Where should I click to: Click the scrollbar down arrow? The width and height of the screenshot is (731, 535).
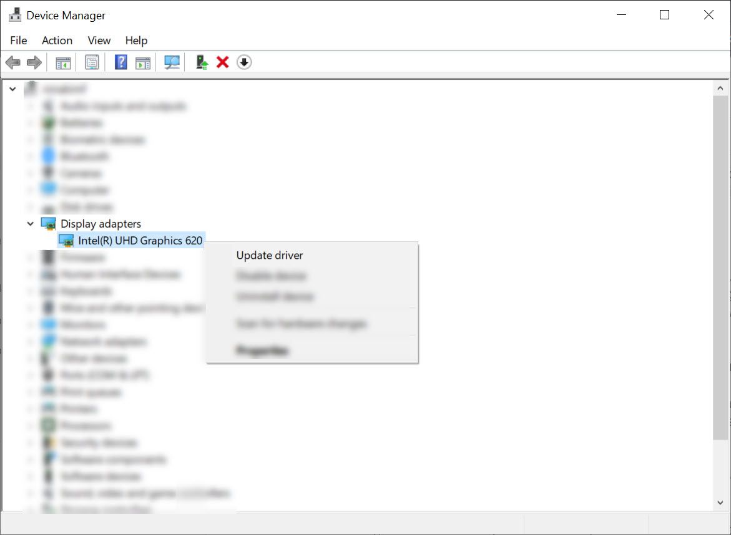(720, 503)
